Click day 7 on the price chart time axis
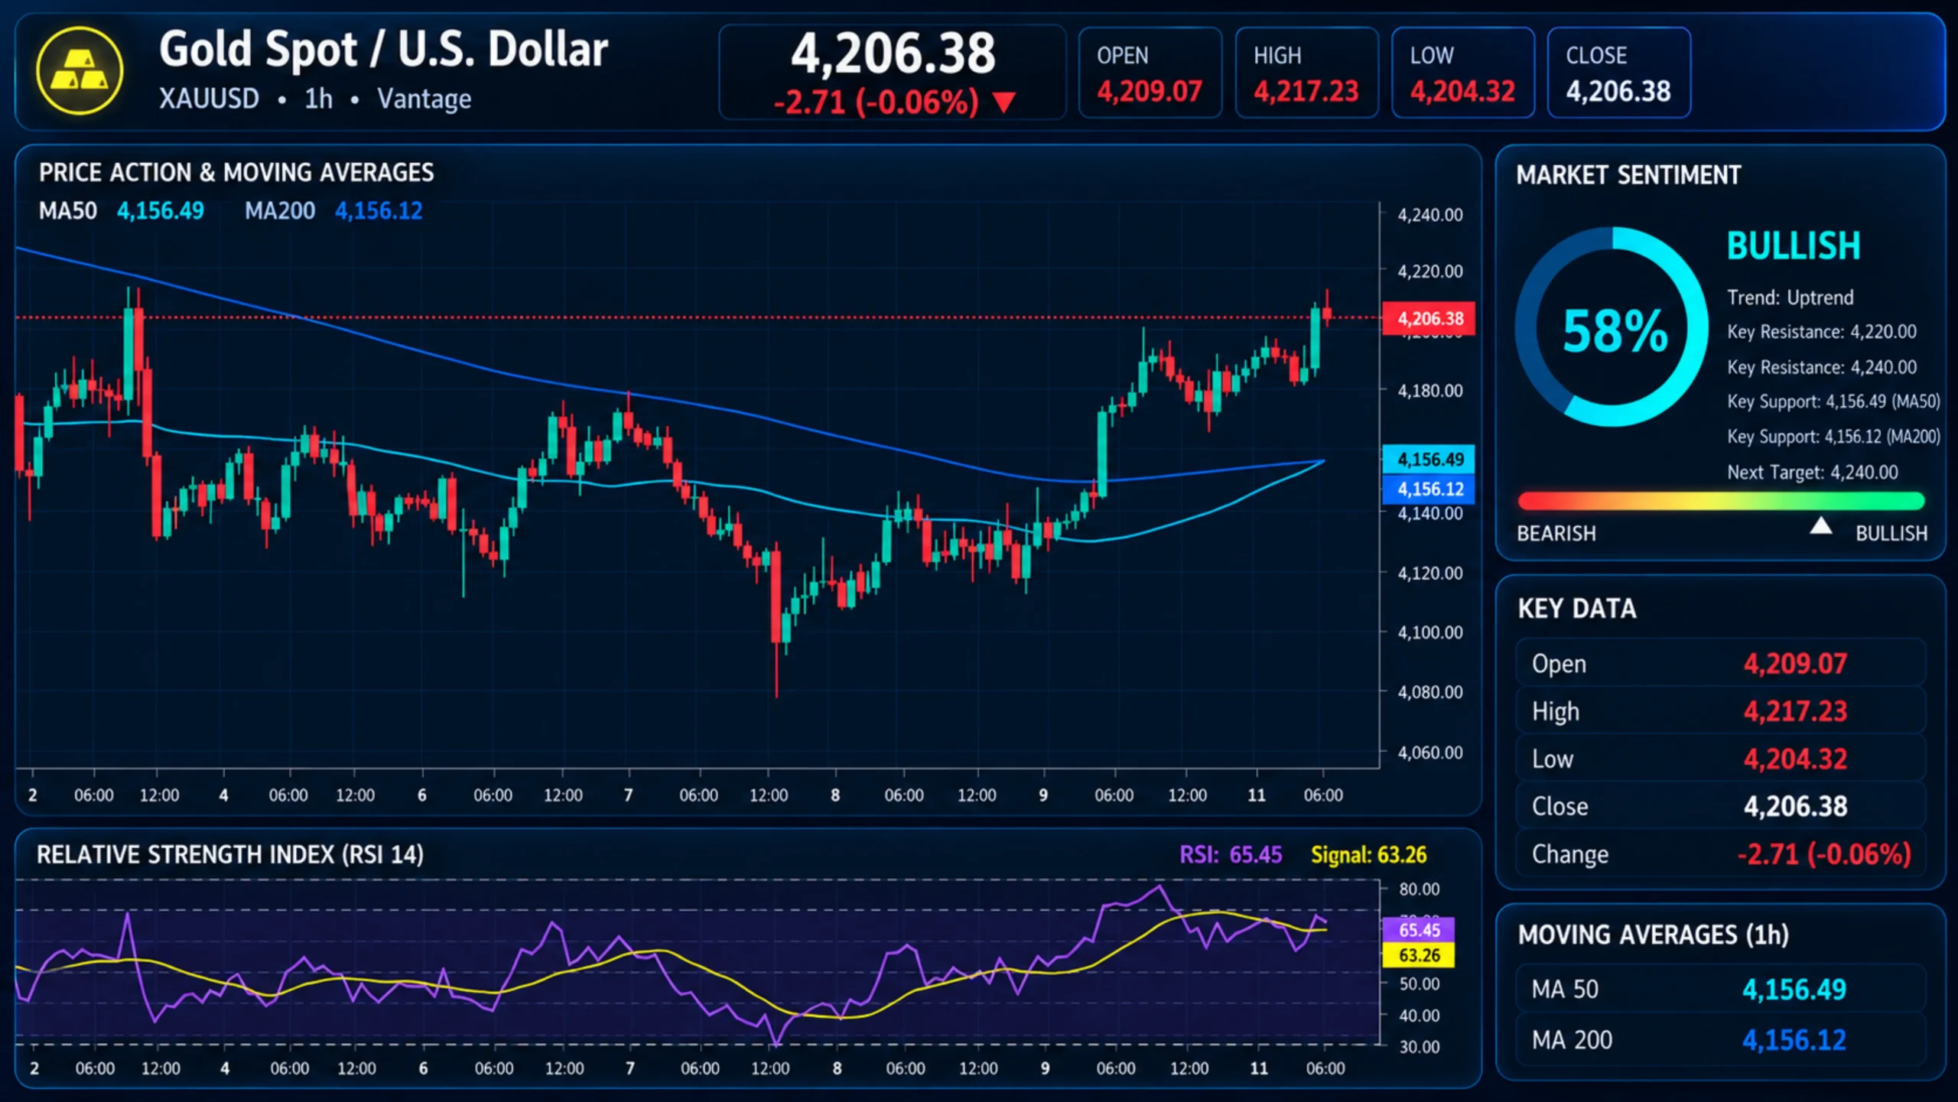1958x1102 pixels. click(x=628, y=795)
